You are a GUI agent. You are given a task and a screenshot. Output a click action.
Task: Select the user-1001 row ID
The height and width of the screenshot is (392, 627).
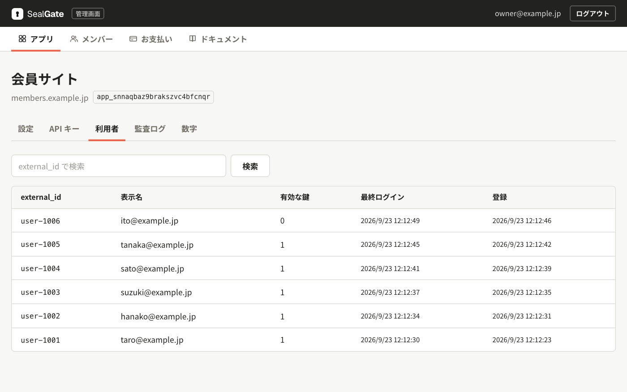[x=40, y=340]
